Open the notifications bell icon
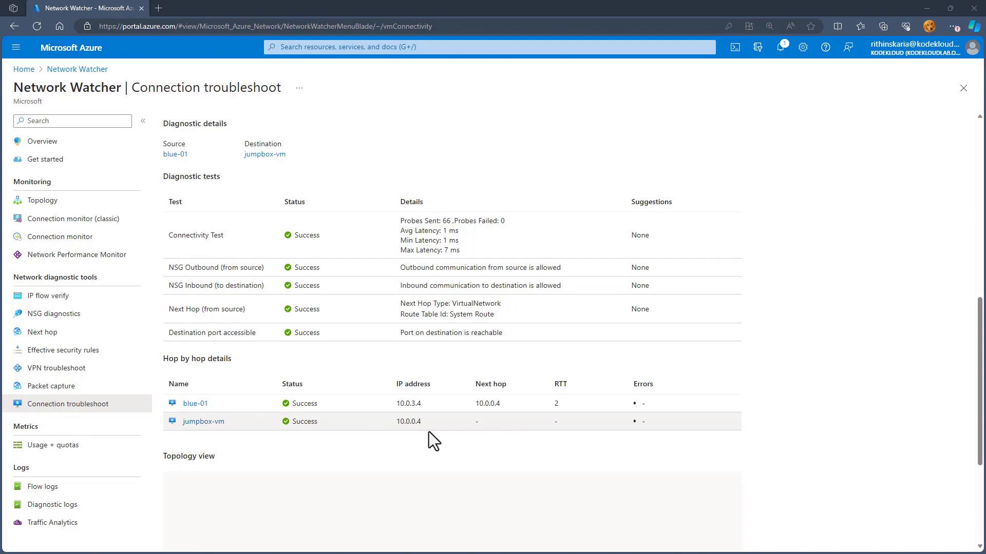 tap(781, 47)
